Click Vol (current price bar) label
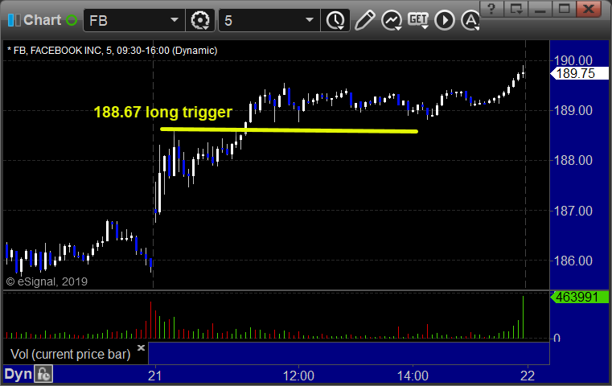This screenshot has height=386, width=612. [x=70, y=354]
